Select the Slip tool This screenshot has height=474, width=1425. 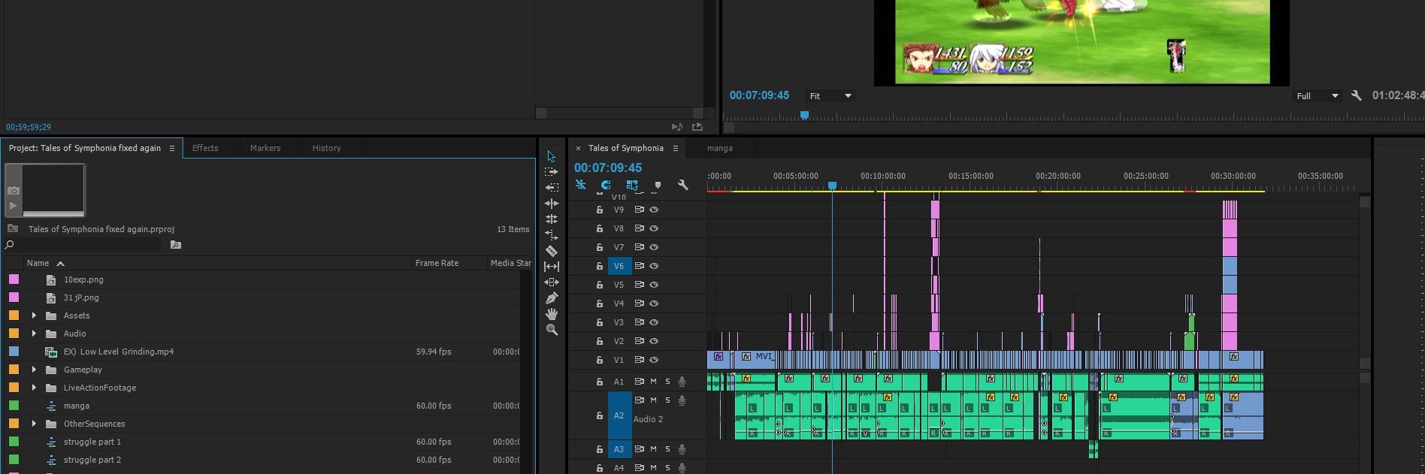551,267
